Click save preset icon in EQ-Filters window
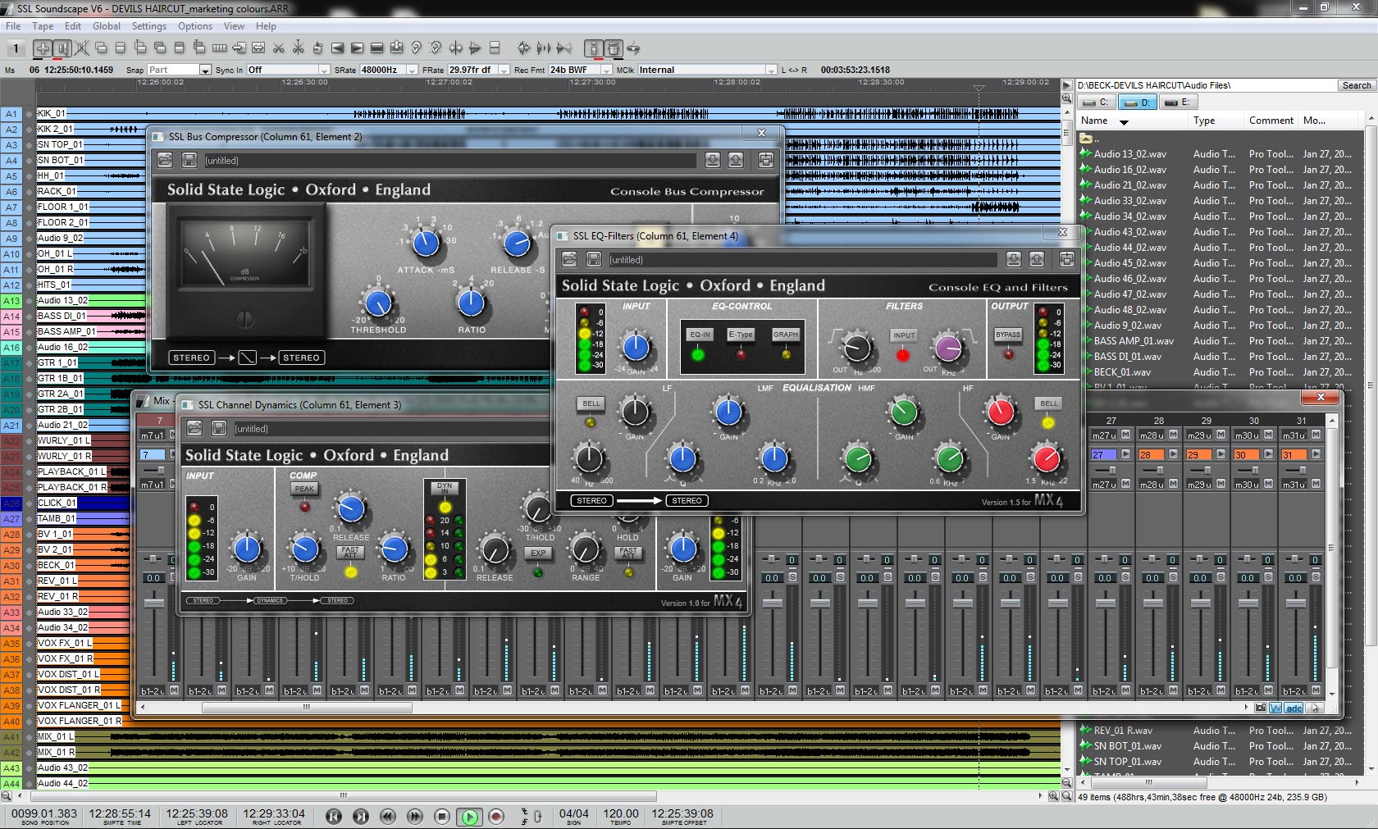The image size is (1378, 829). tap(594, 259)
